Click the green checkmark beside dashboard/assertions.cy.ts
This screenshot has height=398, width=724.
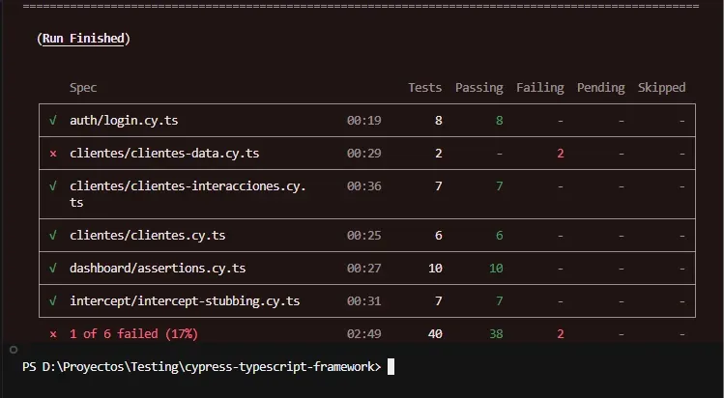click(53, 268)
